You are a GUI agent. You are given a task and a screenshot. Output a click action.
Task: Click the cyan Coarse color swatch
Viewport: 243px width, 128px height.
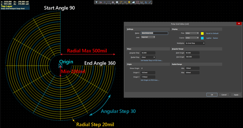tap(202, 38)
